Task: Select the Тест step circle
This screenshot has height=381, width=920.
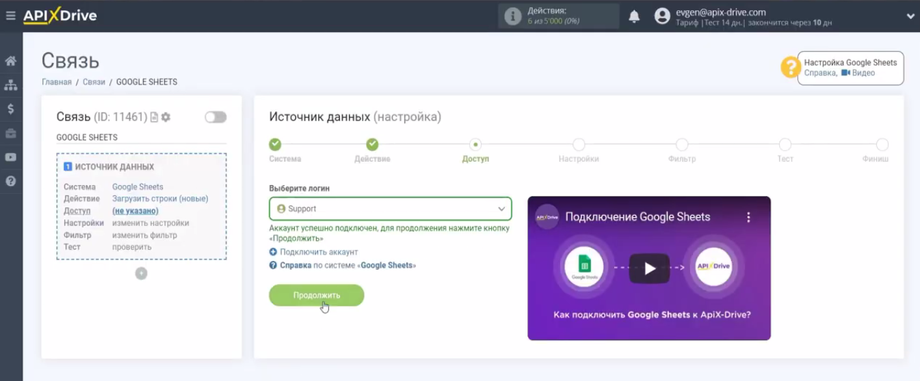Action: [785, 144]
